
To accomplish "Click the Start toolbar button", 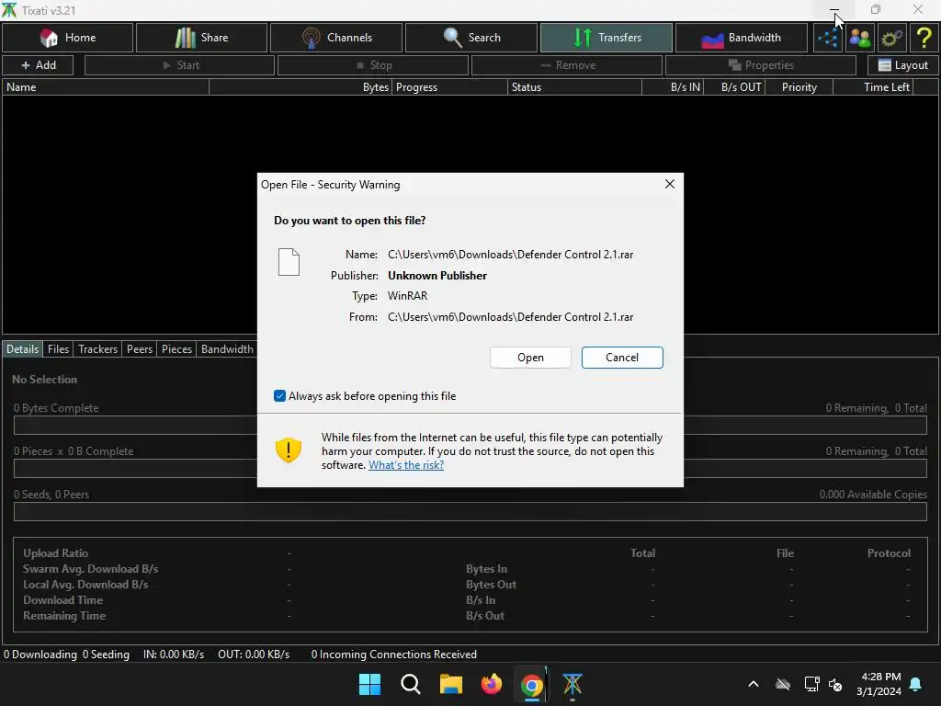I will (x=179, y=65).
